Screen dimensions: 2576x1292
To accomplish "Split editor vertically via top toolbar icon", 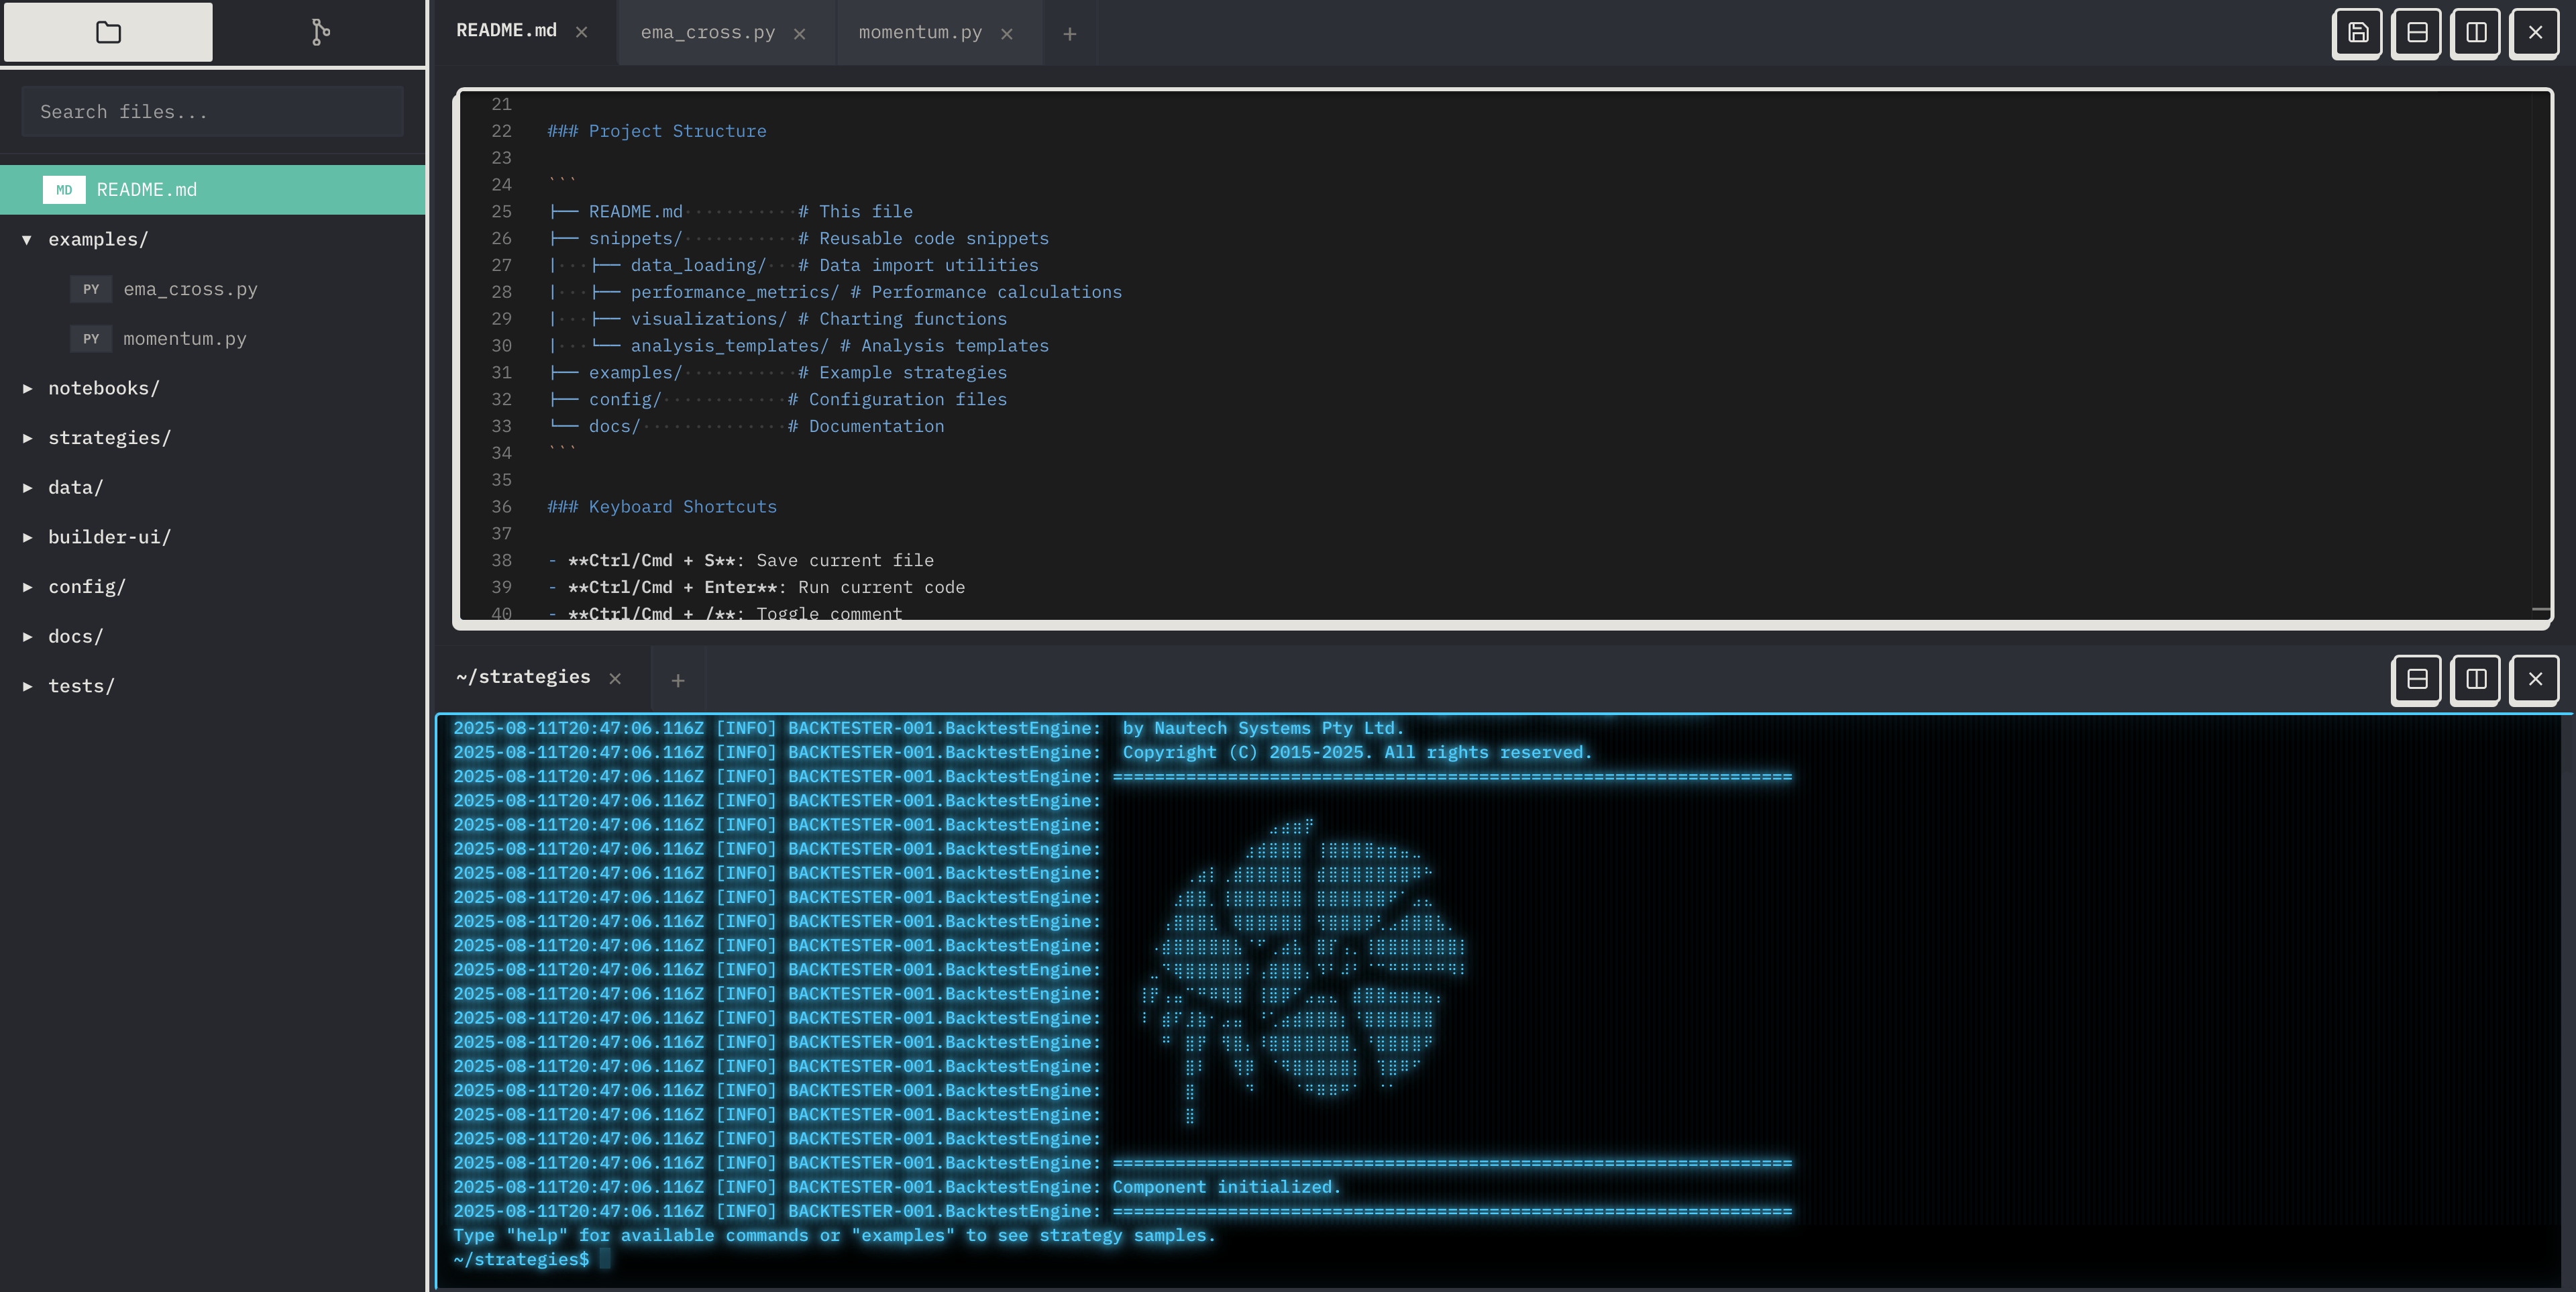I will click(x=2475, y=33).
